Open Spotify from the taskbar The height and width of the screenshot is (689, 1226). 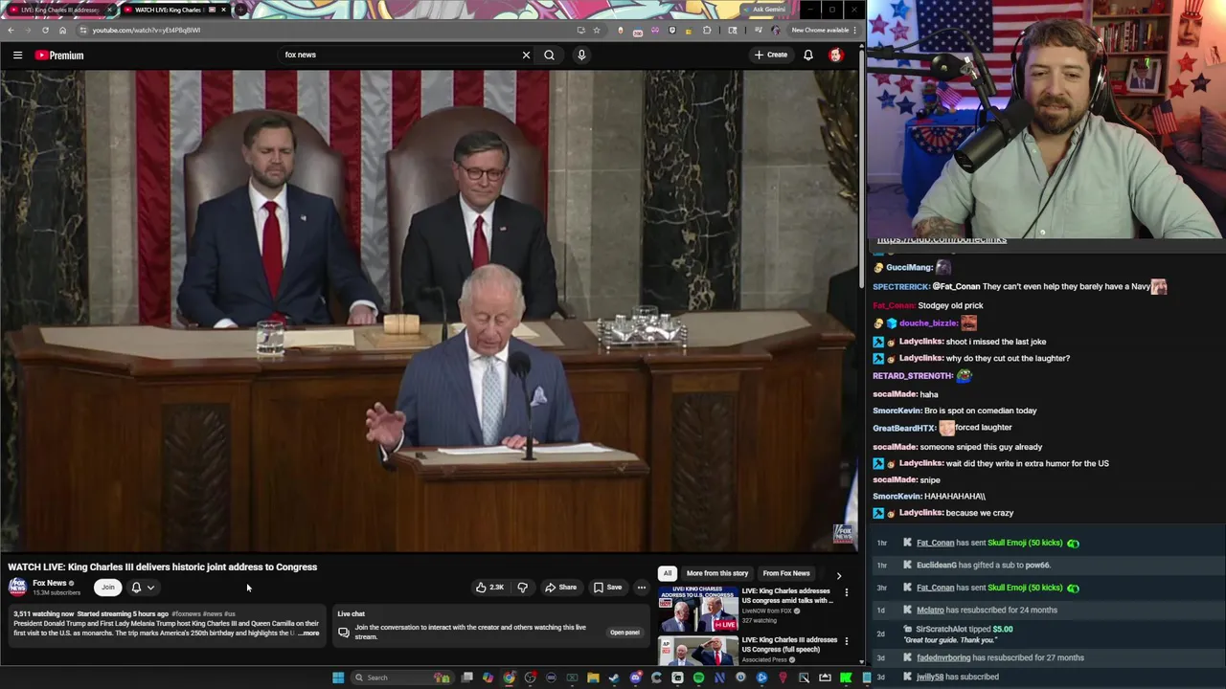698,678
